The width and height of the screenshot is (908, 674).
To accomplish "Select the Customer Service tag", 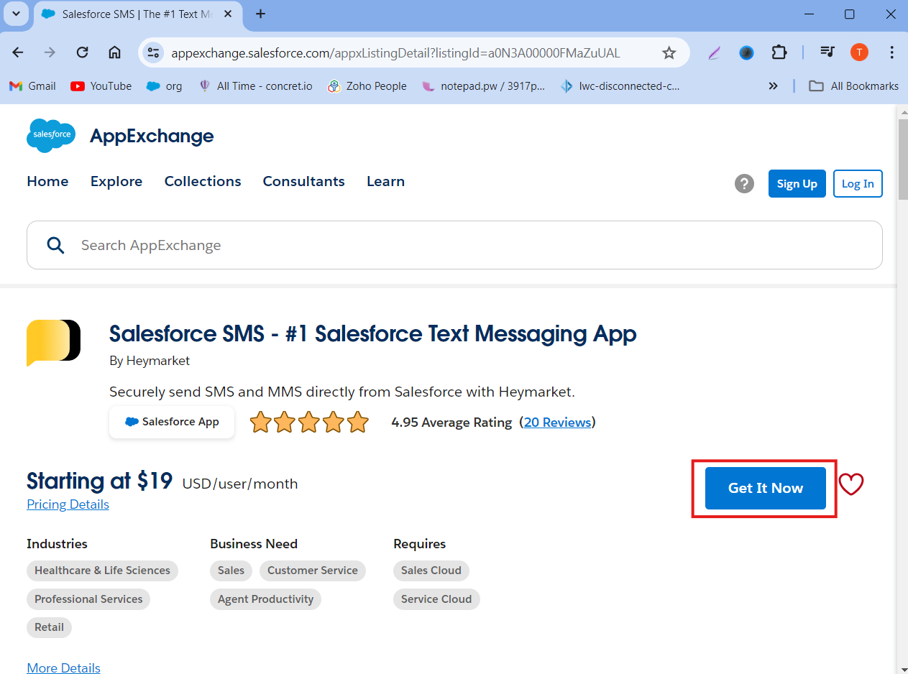I will click(x=313, y=571).
